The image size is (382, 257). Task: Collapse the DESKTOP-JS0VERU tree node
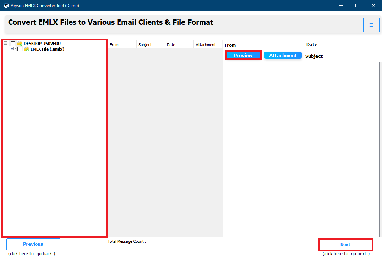point(6,43)
